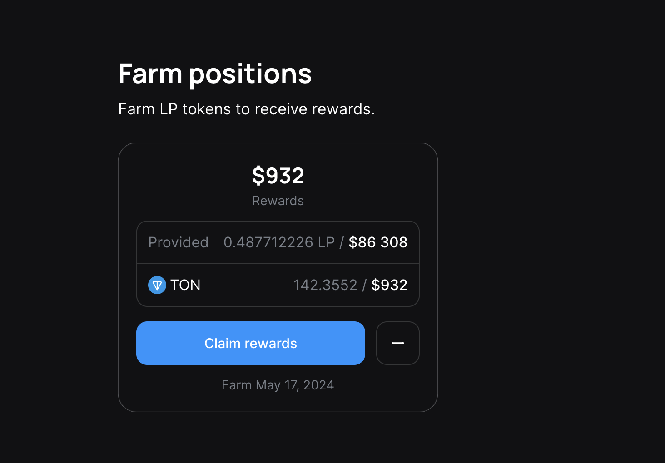
Task: Click the blue TON token icon
Action: coord(157,285)
